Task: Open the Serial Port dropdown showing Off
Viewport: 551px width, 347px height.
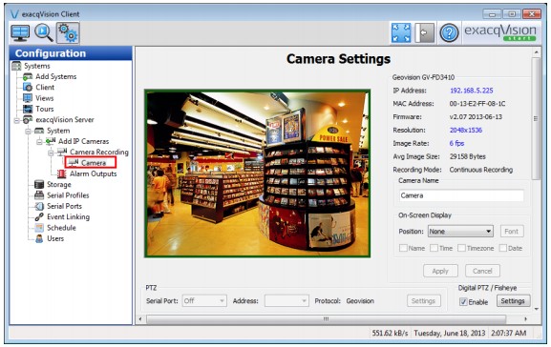Action: pos(204,300)
